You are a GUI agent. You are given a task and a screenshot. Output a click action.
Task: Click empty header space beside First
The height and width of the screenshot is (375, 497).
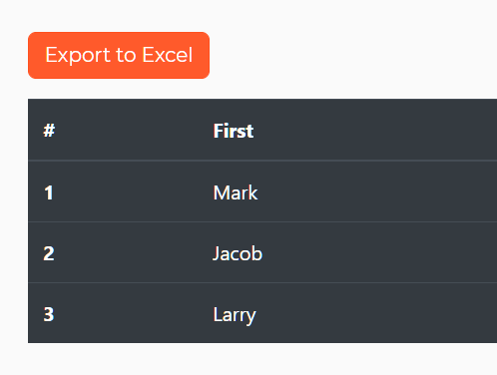(375, 130)
